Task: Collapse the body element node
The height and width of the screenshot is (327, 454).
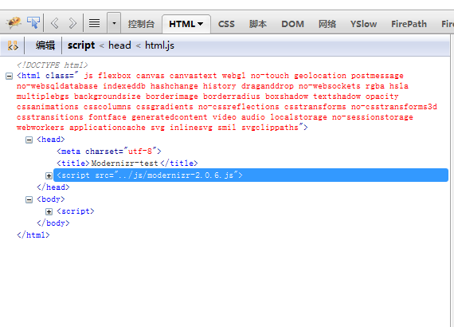Action: (29, 200)
